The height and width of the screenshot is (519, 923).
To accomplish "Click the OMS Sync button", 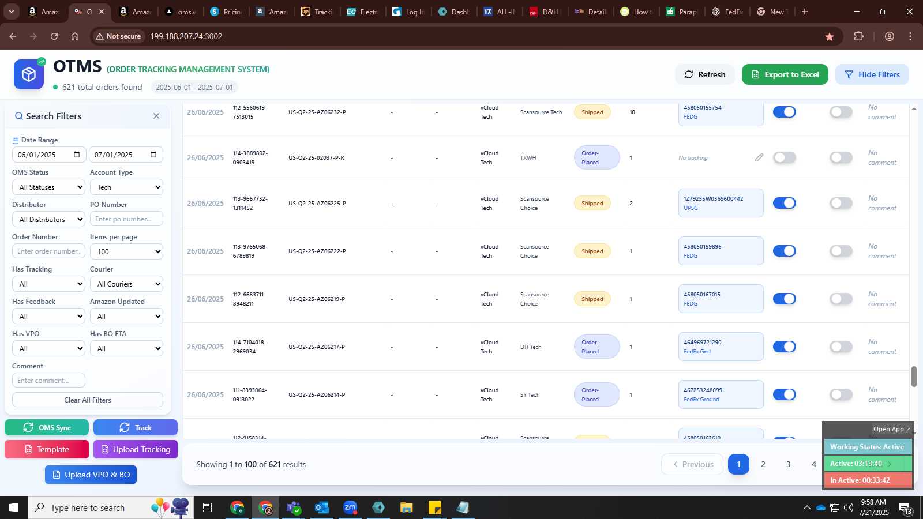I will pyautogui.click(x=47, y=427).
